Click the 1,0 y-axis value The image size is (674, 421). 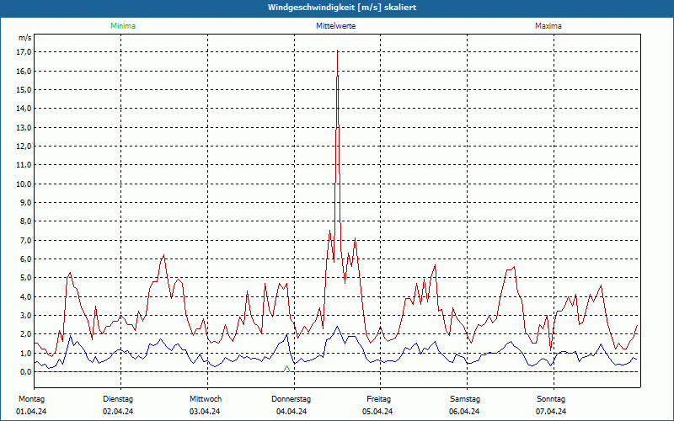tap(26, 353)
